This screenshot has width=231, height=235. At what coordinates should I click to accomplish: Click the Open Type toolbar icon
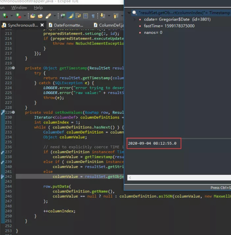coord(32,16)
